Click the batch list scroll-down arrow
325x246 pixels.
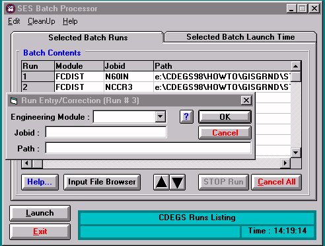pyautogui.click(x=296, y=152)
